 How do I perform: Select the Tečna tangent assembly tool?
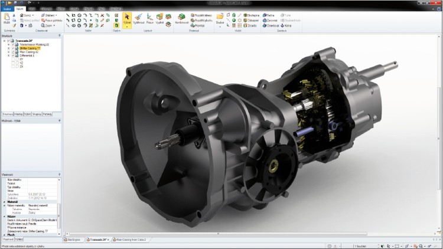(x=271, y=15)
